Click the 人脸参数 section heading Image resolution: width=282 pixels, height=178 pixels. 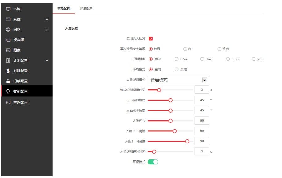coord(71,28)
